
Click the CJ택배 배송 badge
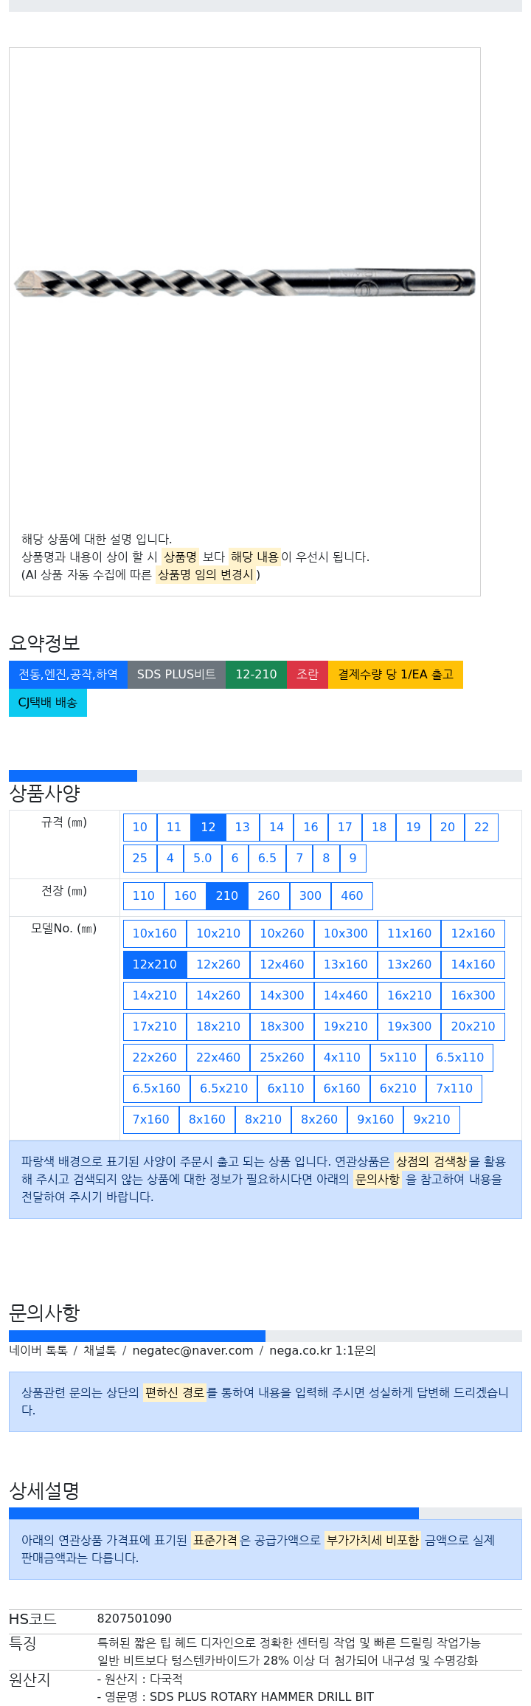[x=48, y=703]
